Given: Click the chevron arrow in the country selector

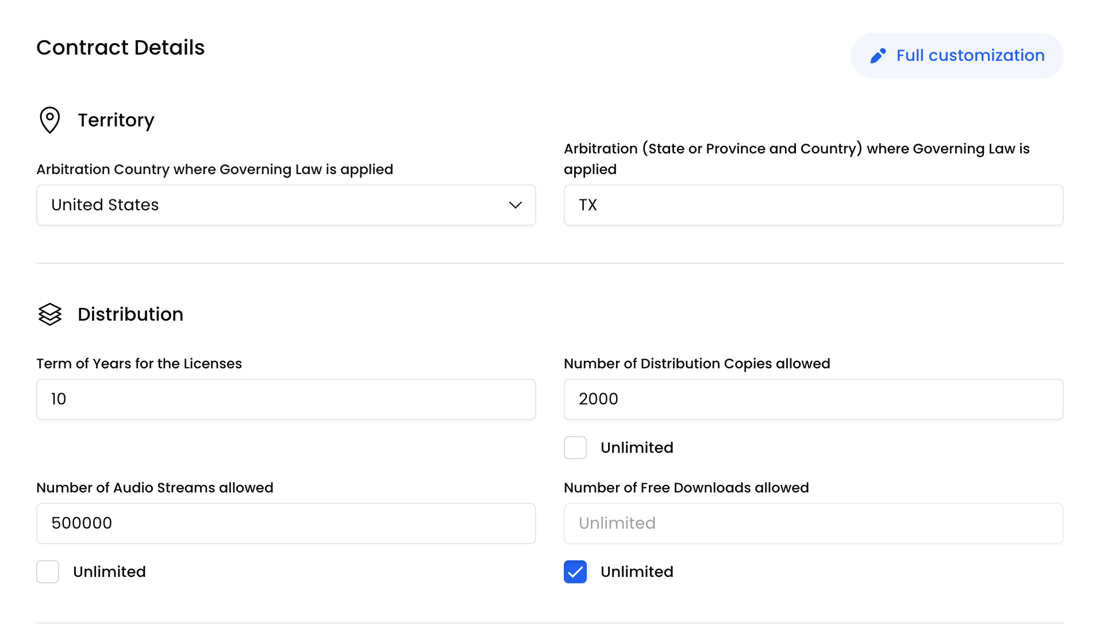Looking at the screenshot, I should click(x=515, y=205).
